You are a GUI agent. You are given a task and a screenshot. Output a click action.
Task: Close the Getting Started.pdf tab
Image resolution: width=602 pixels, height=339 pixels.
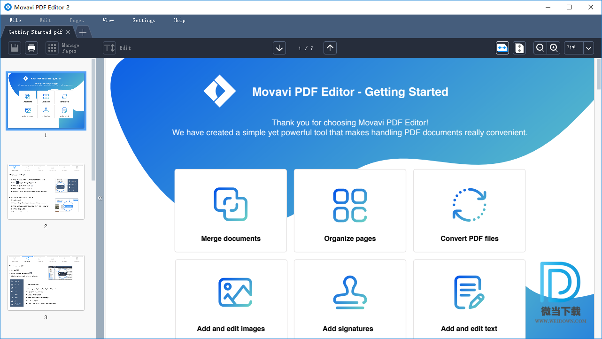click(68, 32)
